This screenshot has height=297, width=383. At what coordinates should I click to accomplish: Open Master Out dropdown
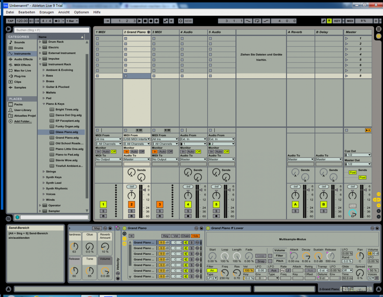[x=358, y=164]
